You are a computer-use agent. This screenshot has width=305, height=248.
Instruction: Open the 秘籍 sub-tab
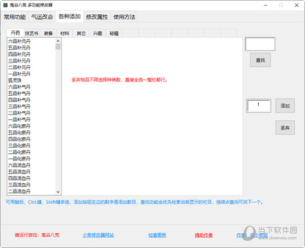pos(114,33)
